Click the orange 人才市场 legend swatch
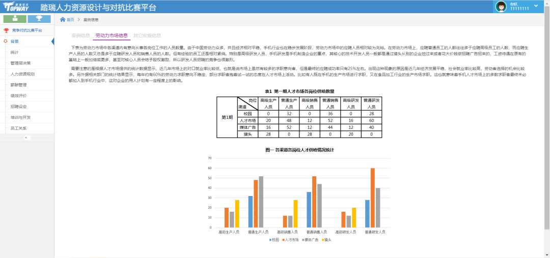550x258 pixels. click(x=283, y=239)
